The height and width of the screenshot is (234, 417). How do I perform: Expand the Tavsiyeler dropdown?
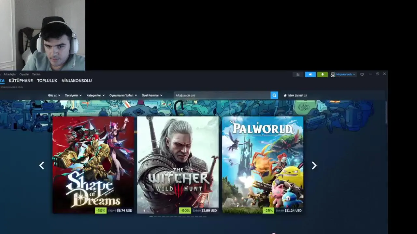pos(73,96)
